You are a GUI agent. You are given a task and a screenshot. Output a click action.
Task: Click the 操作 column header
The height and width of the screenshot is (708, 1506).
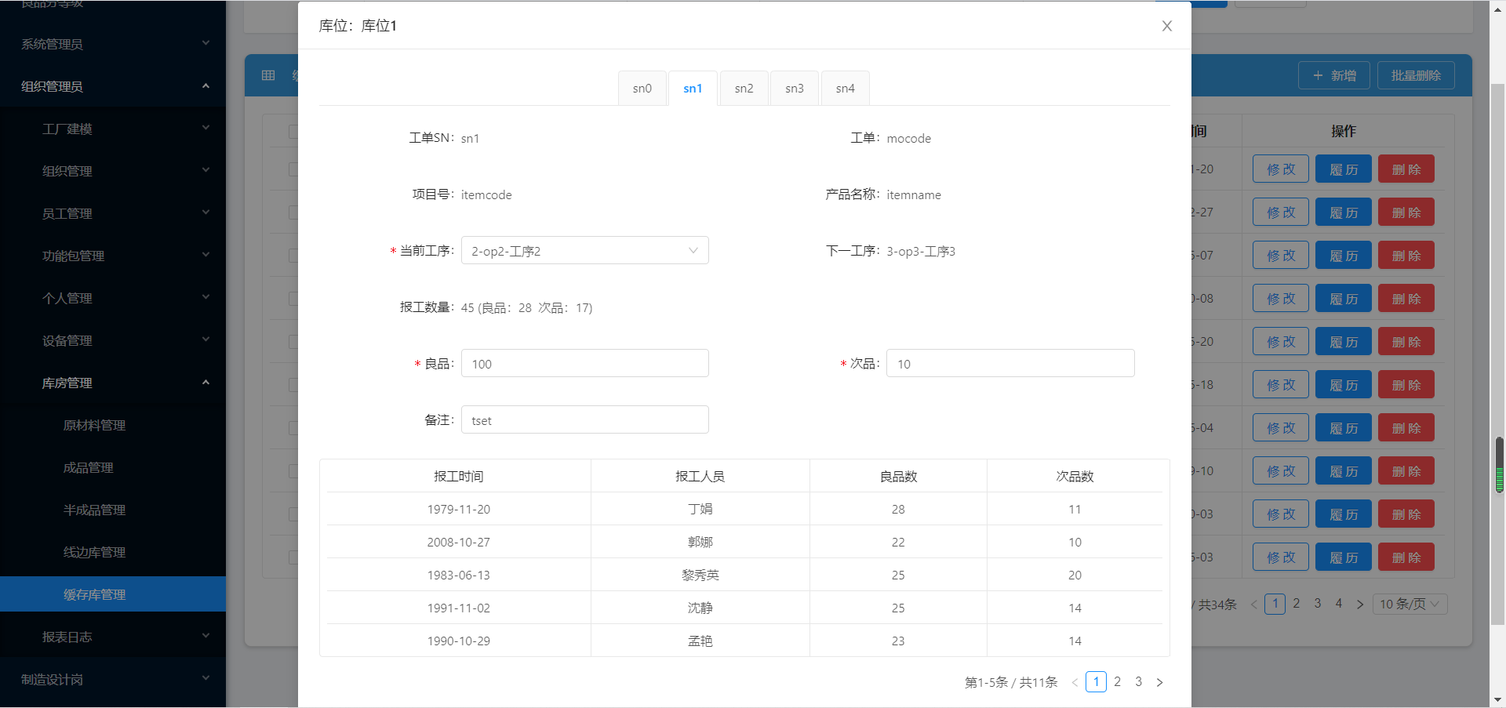(x=1344, y=131)
